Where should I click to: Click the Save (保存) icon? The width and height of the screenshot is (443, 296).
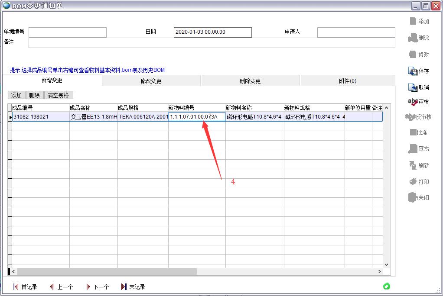click(413, 71)
